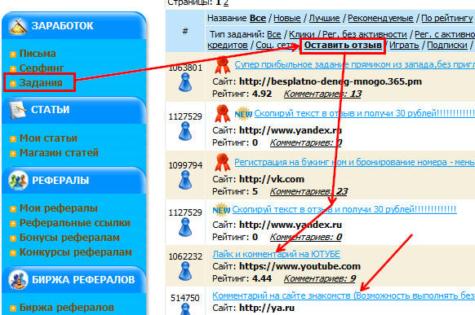Image resolution: width=475 pixels, height=315 pixels.
Task: Open Конкурсы рефералам page
Action: [x=75, y=252]
